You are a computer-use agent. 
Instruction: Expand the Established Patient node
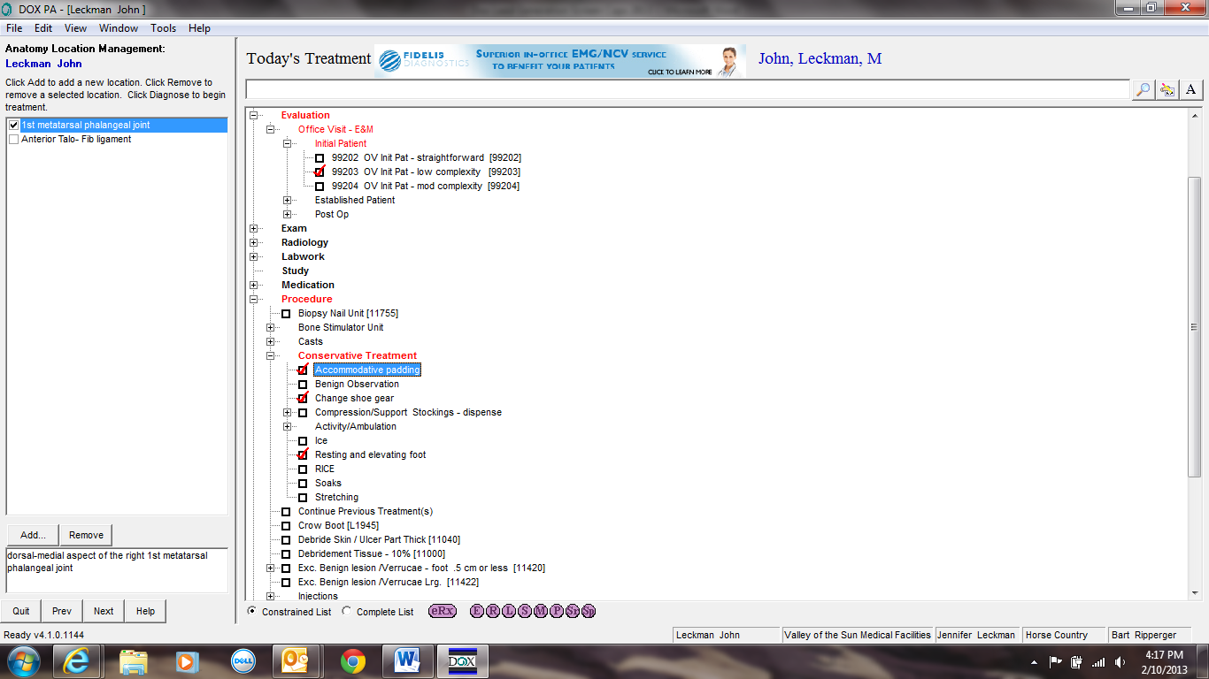[x=287, y=200]
